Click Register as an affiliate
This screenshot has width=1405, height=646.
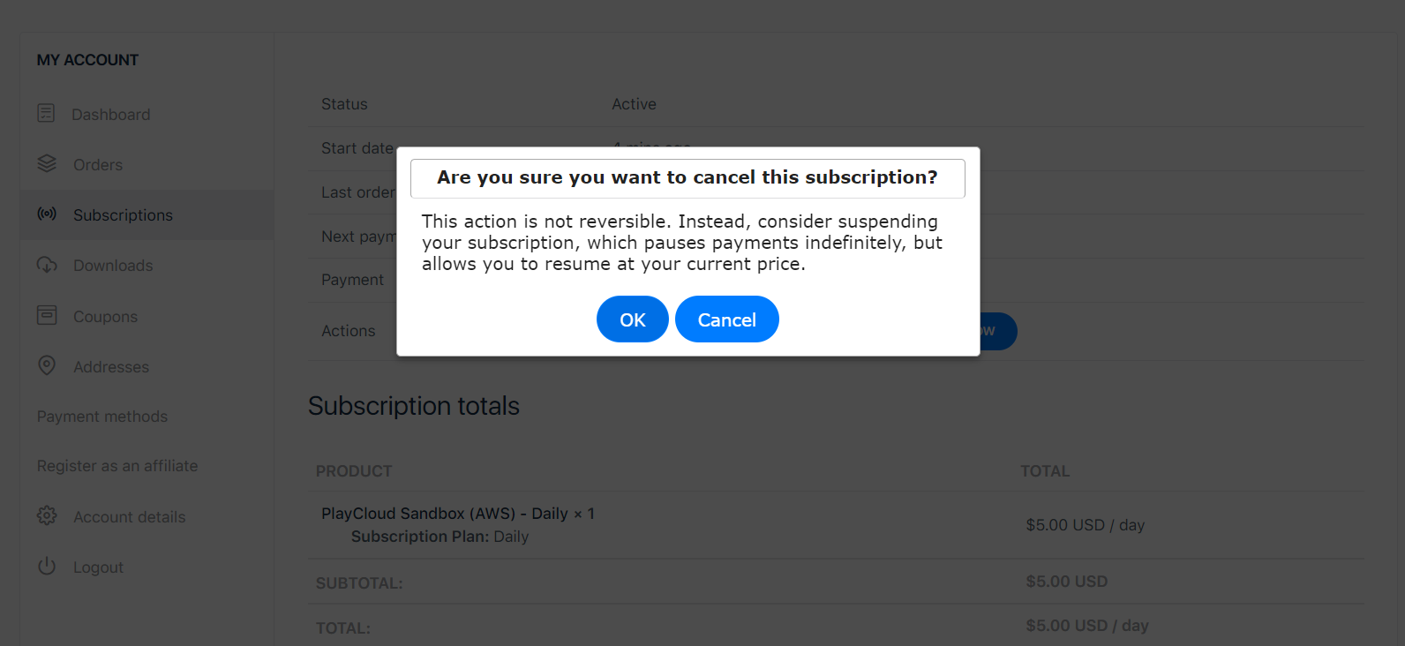click(116, 465)
